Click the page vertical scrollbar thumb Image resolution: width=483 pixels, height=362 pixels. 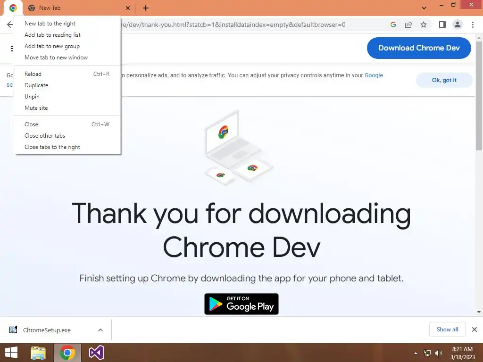[479, 95]
